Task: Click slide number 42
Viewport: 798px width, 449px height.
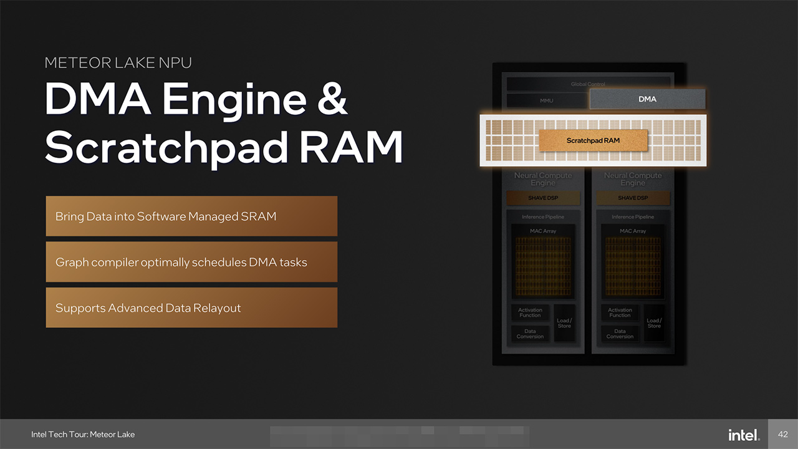Action: [x=784, y=435]
